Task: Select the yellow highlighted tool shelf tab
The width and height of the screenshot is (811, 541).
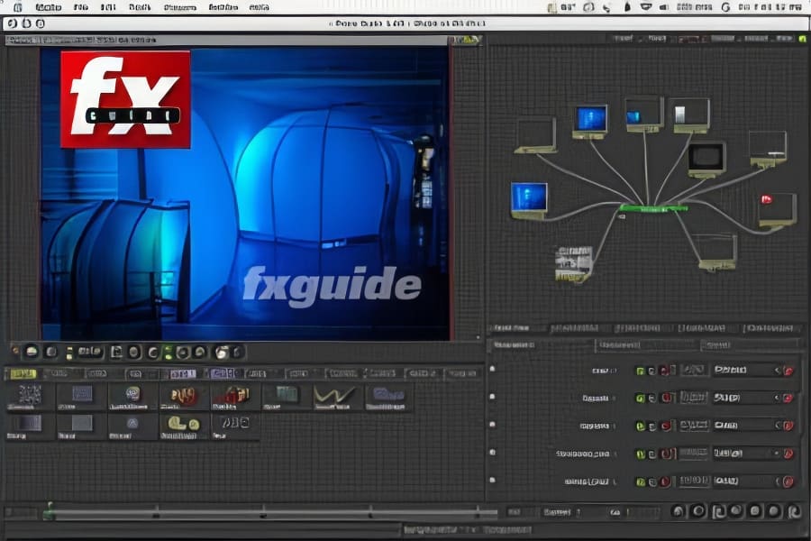Action: (23, 373)
